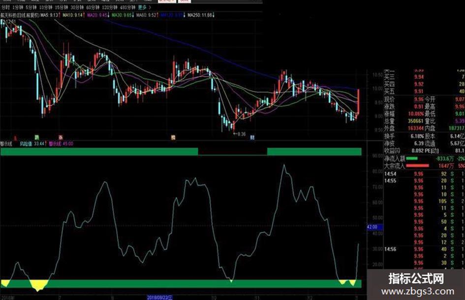Click the 买三 order row

tap(424, 77)
